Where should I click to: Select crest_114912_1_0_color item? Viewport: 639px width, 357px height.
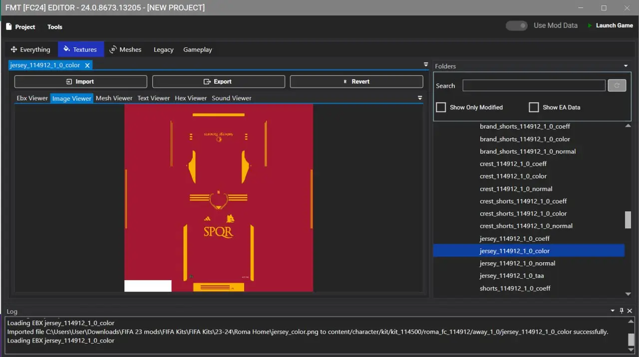513,177
